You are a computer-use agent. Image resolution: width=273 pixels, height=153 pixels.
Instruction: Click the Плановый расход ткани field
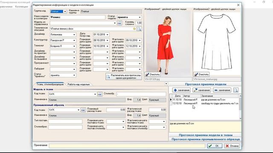pyautogui.click(x=116, y=110)
